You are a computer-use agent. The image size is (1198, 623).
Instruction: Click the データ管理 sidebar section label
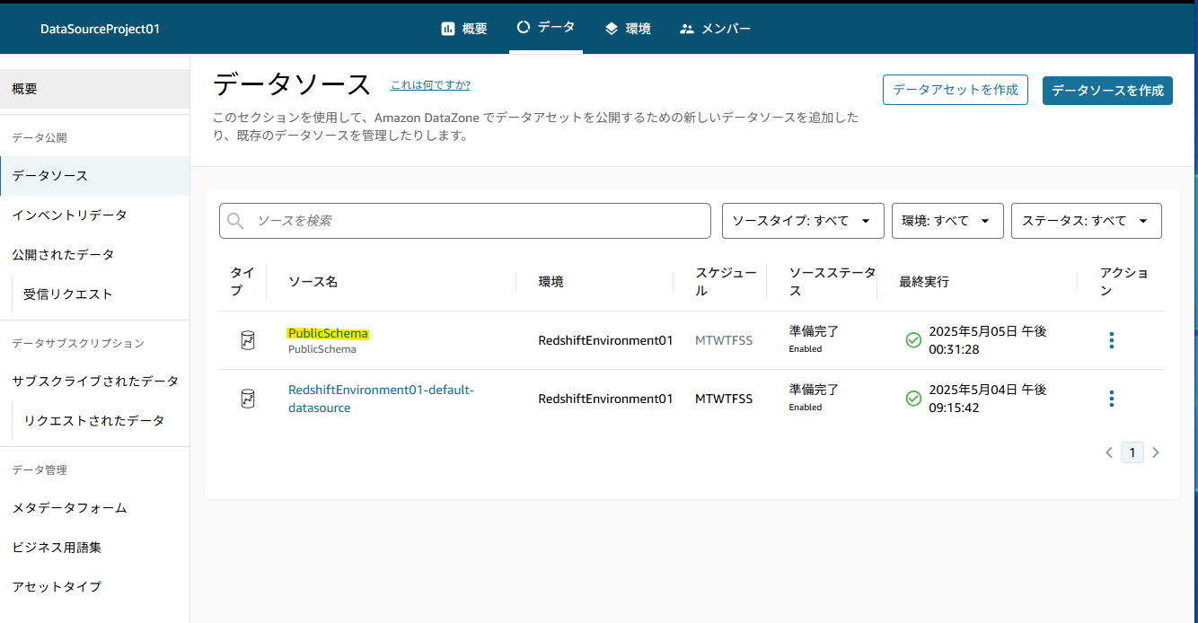click(x=40, y=469)
